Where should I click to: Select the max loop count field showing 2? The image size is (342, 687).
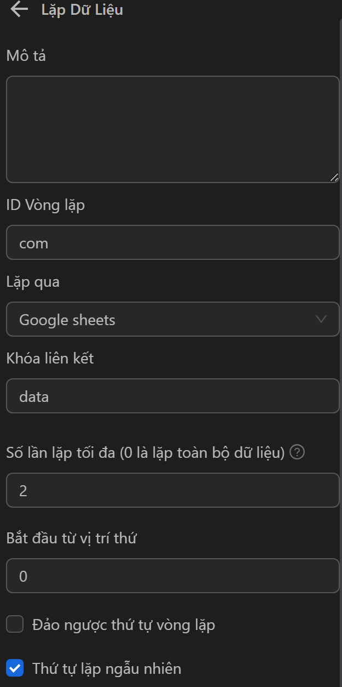click(x=172, y=490)
